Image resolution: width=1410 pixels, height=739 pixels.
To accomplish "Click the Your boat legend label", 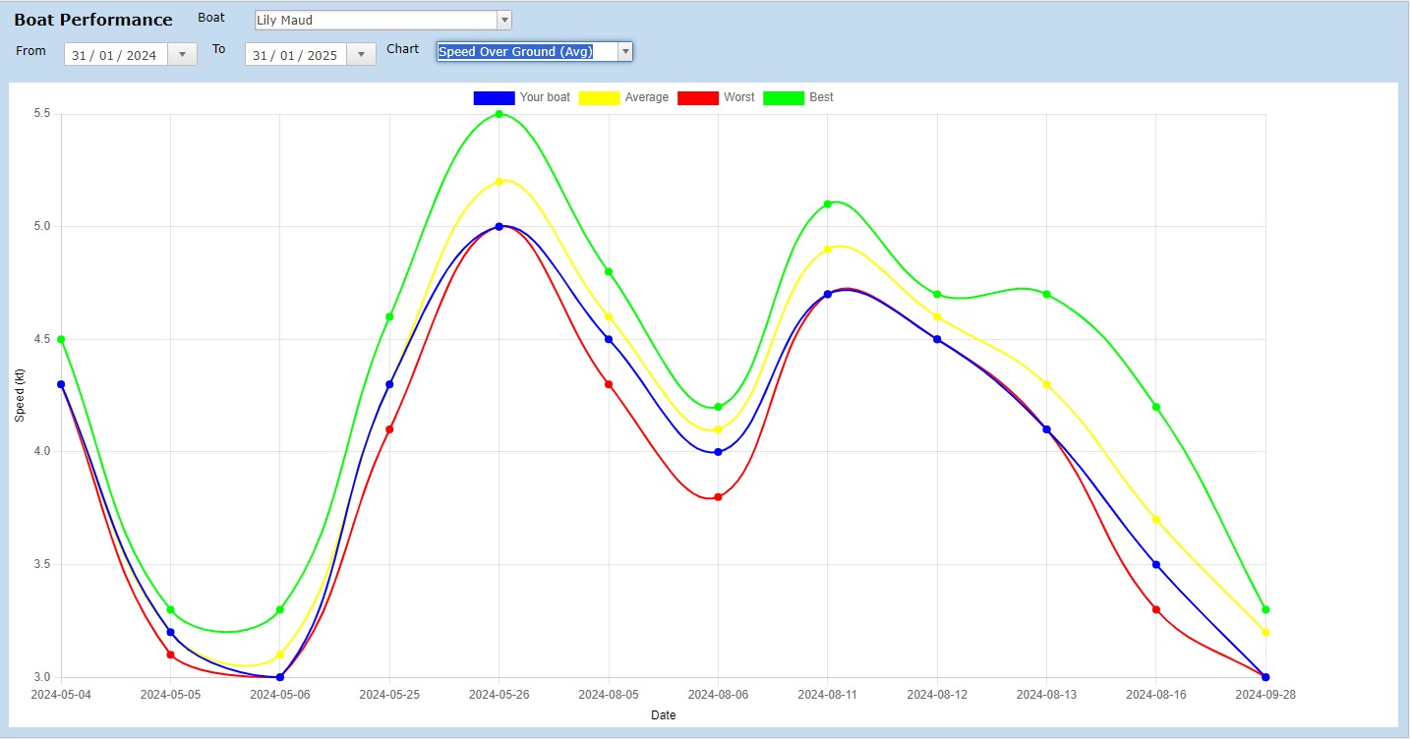I will click(x=545, y=97).
